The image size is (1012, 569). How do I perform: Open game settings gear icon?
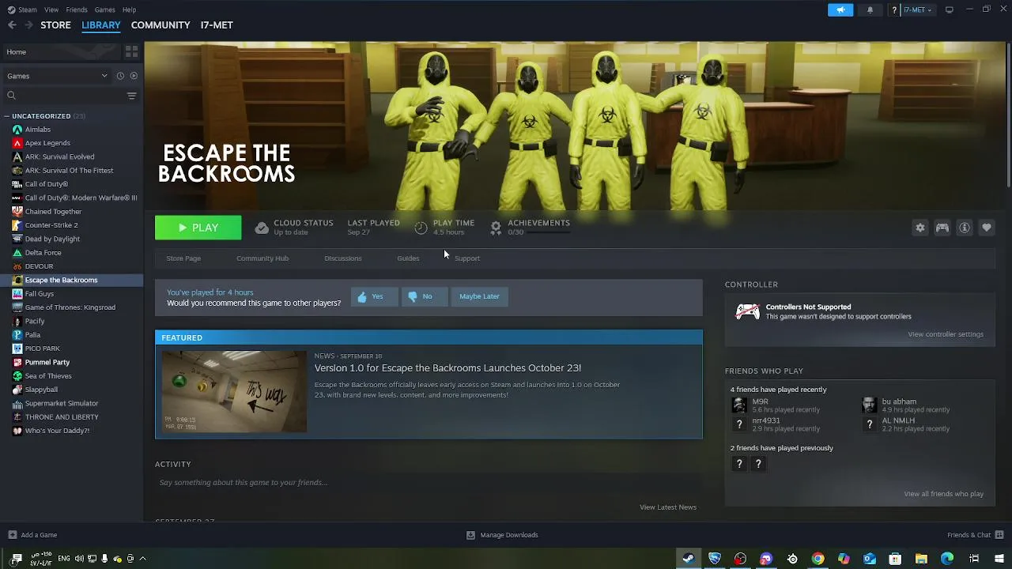point(920,228)
